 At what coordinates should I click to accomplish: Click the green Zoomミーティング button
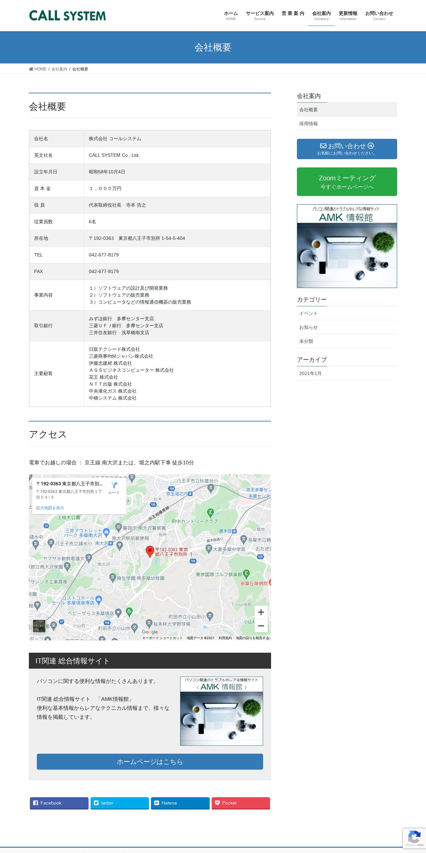coord(347,182)
